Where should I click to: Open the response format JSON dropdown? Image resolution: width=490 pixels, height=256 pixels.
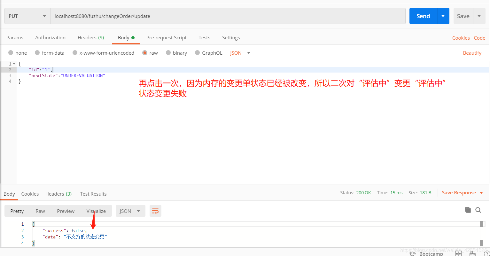pyautogui.click(x=130, y=211)
